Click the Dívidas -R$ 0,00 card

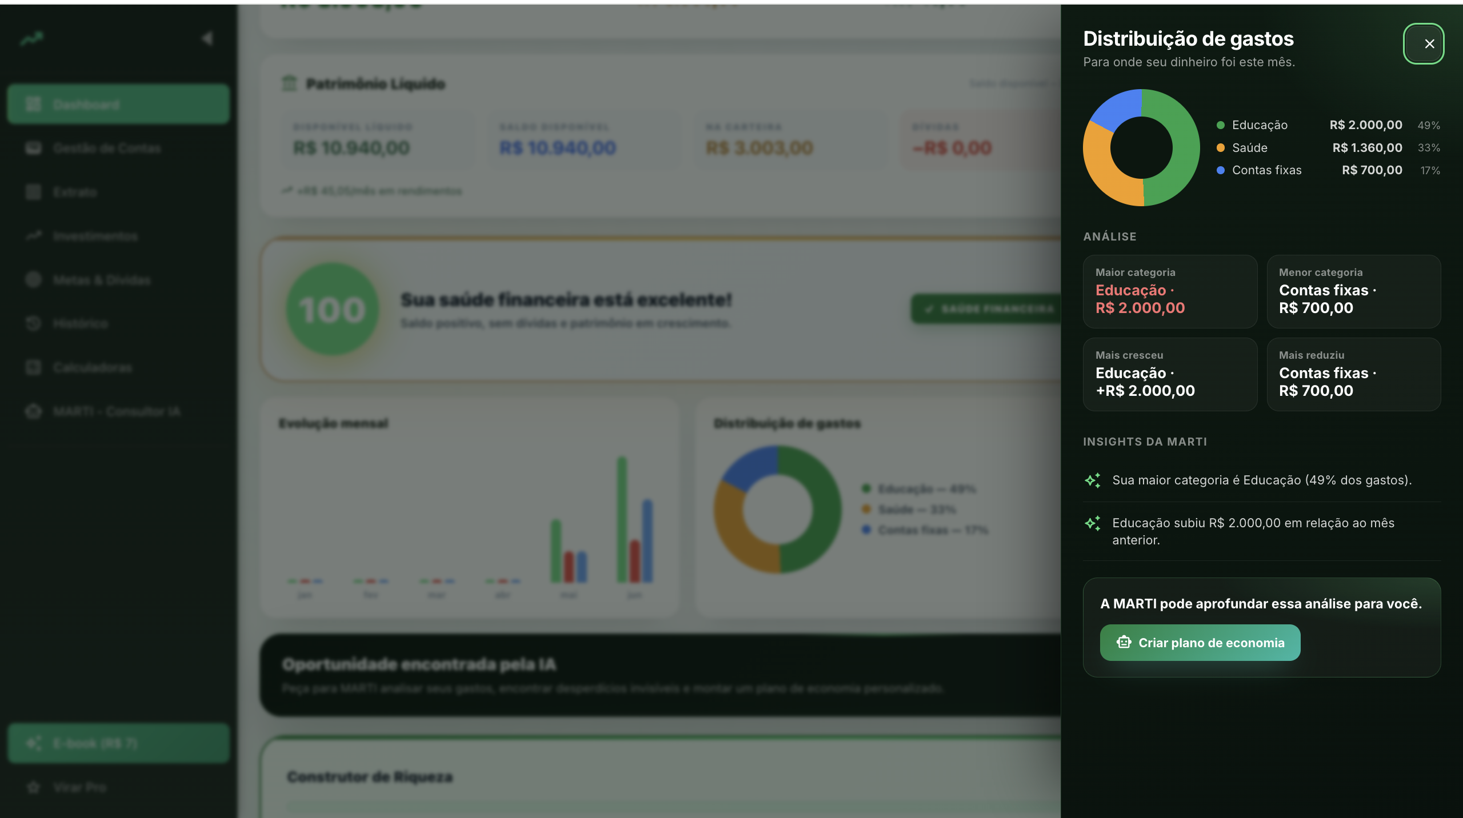pos(981,140)
